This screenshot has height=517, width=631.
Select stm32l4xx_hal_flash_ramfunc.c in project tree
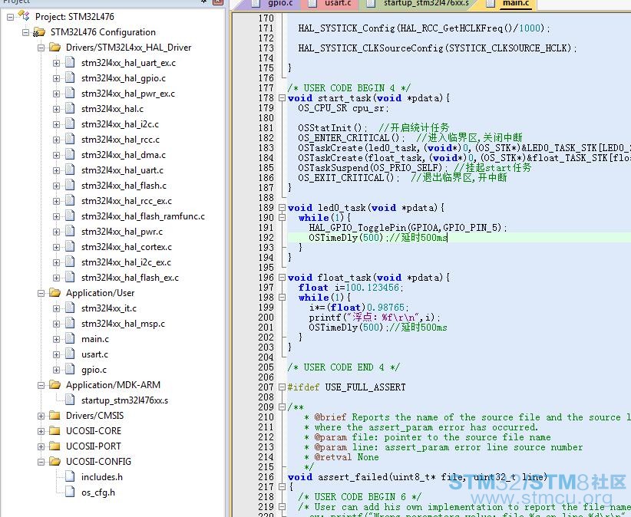(143, 216)
